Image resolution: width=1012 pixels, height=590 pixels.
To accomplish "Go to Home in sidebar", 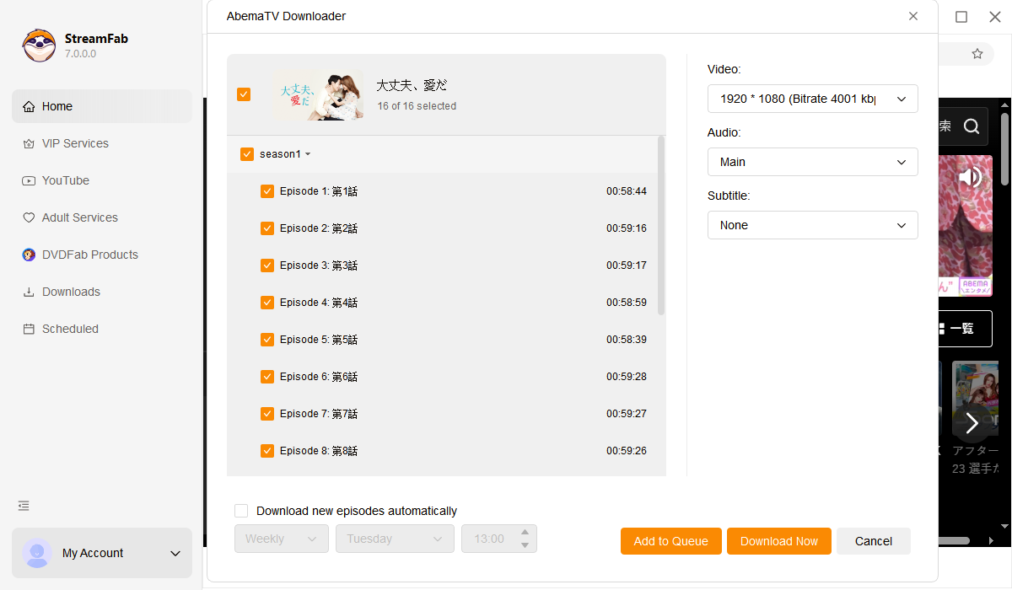I will pos(57,106).
